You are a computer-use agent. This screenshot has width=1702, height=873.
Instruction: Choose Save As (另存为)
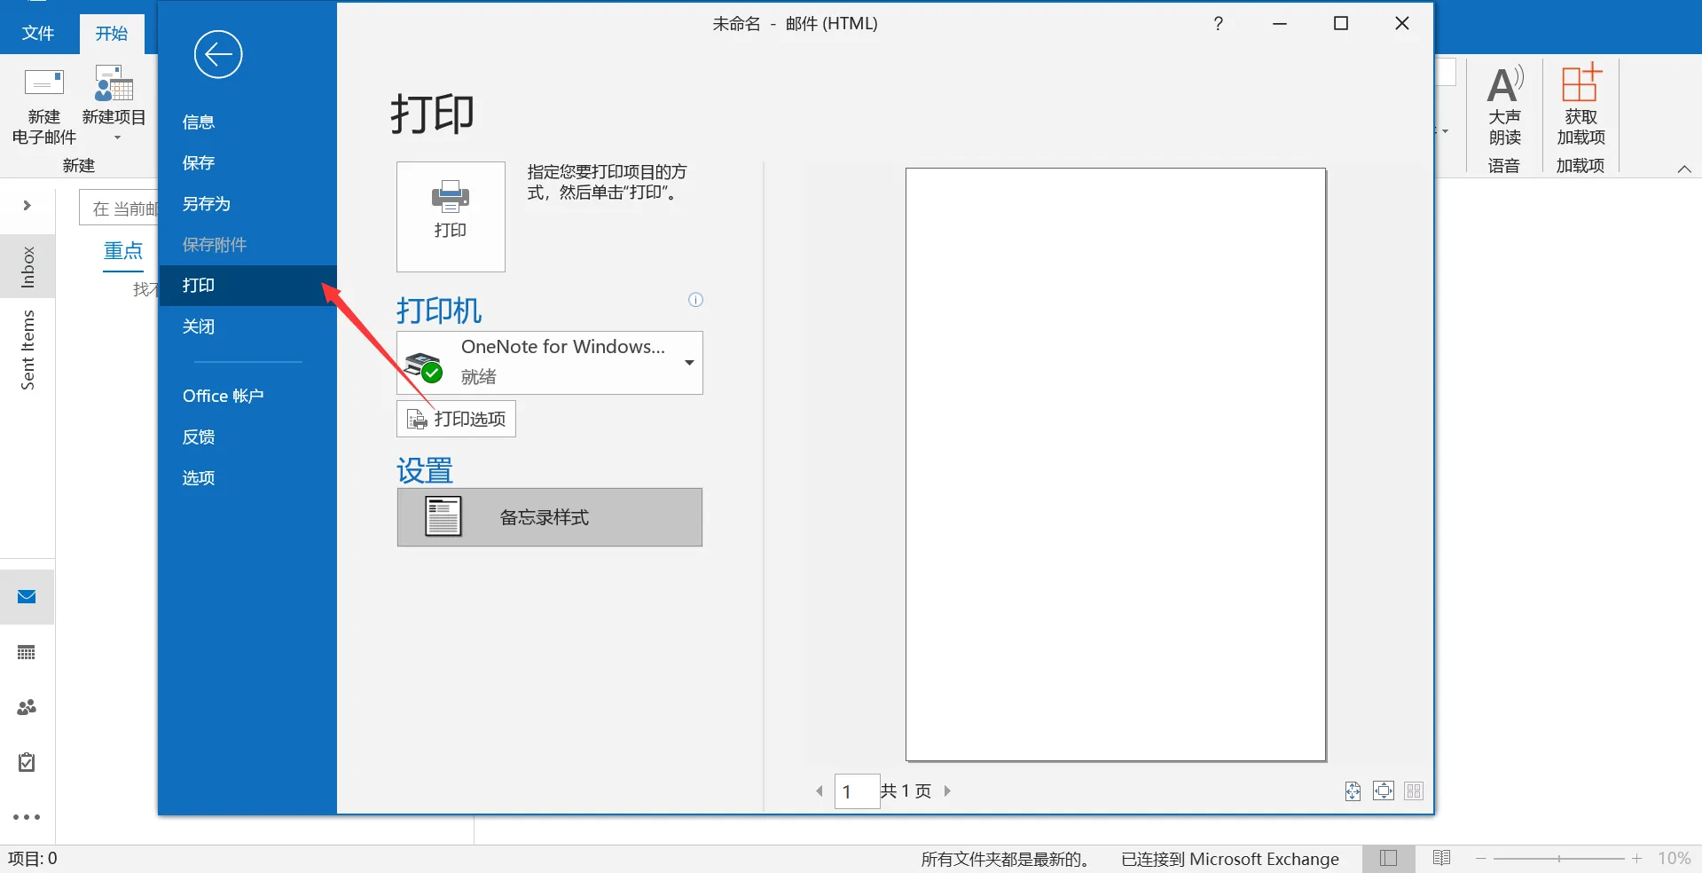(x=206, y=204)
